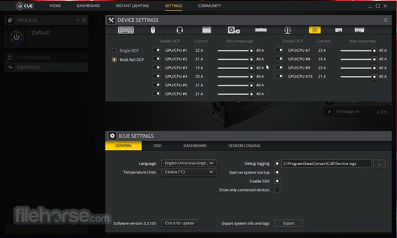Go to the Home menu
This screenshot has height=238, width=397.
55,6
